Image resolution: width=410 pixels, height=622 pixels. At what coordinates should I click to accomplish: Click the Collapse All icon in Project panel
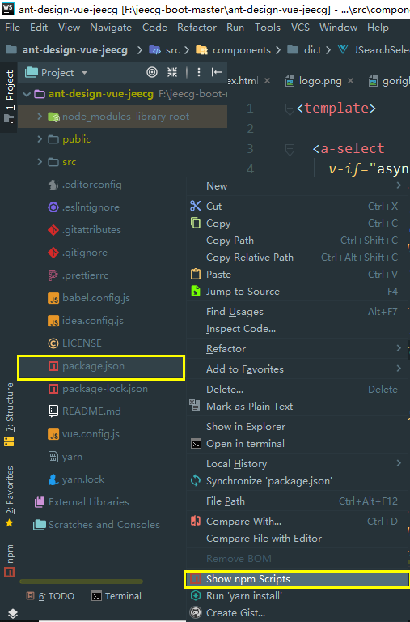[172, 72]
